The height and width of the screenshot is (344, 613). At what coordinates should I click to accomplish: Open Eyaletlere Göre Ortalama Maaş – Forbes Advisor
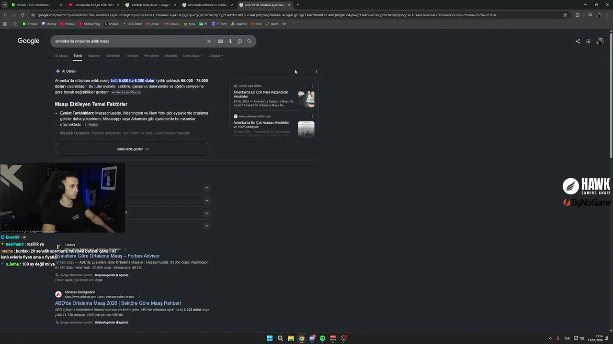[107, 256]
